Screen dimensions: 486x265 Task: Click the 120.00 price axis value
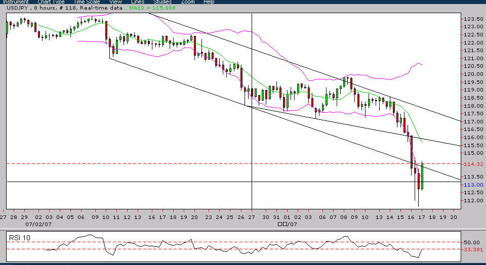coord(473,74)
